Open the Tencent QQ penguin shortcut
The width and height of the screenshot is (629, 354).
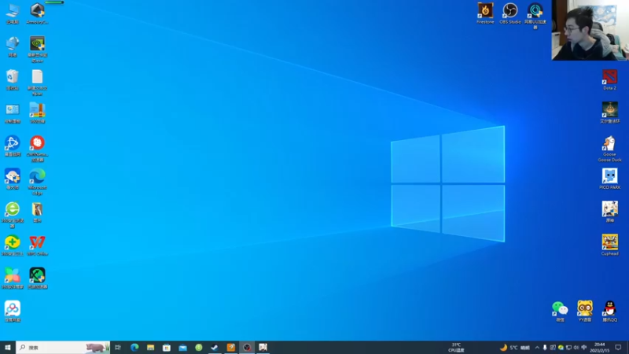click(x=610, y=312)
